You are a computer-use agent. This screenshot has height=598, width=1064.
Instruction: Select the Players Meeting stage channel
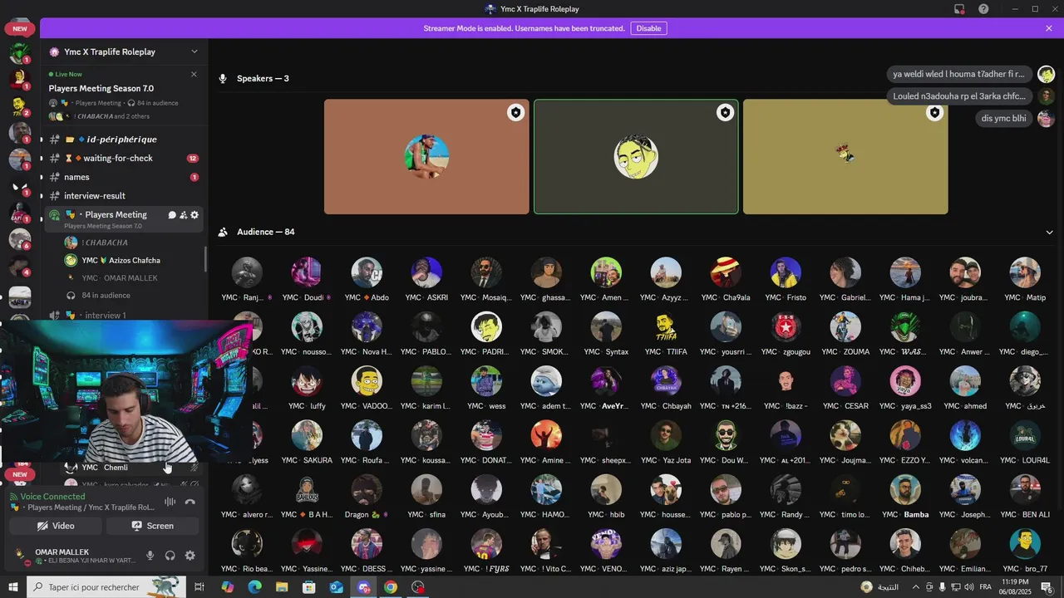tap(123, 219)
